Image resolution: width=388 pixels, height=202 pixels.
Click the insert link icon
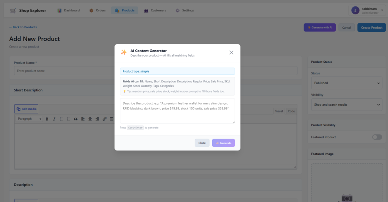tap(105, 119)
